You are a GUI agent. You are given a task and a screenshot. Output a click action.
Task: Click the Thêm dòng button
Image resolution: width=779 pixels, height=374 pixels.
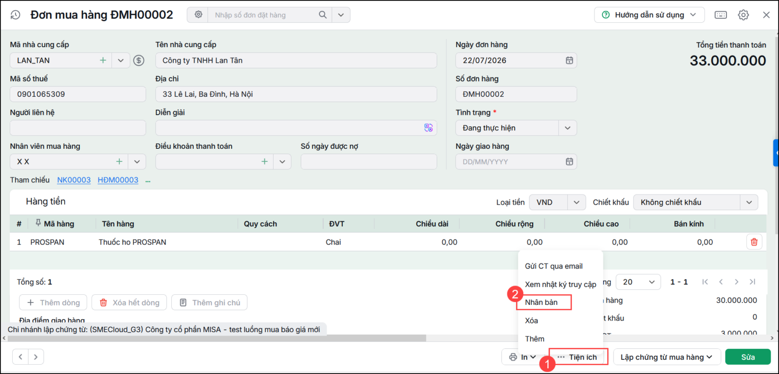pos(53,303)
